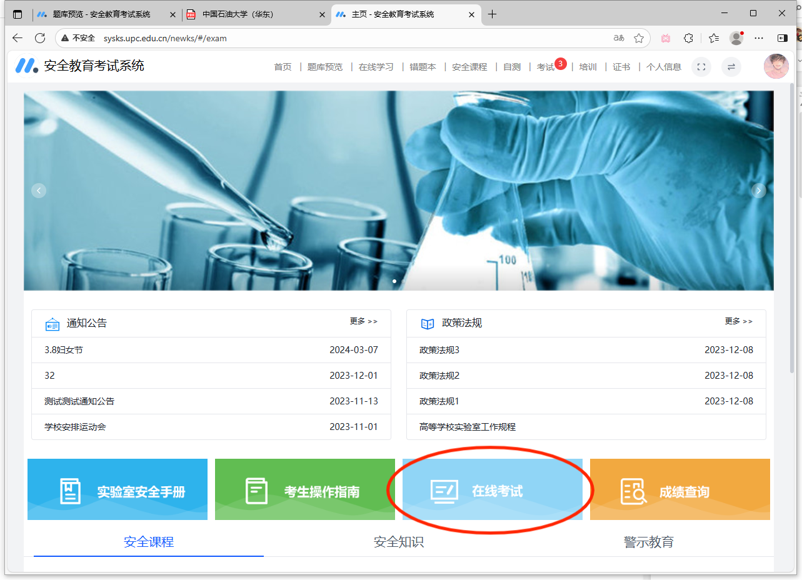Open the user avatar in the top right
This screenshot has height=580, width=802.
[776, 66]
